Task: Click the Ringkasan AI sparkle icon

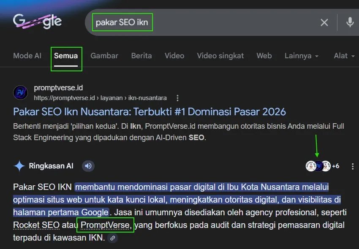Action: click(x=19, y=166)
